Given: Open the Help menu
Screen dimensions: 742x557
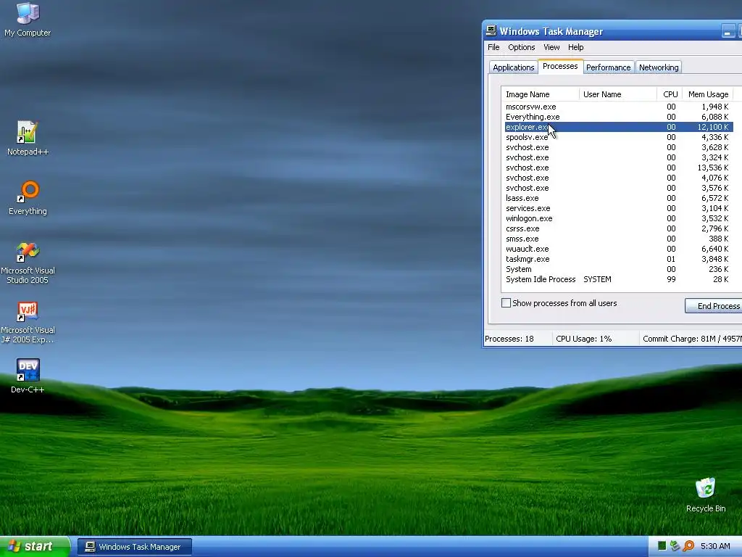Looking at the screenshot, I should click(x=575, y=47).
